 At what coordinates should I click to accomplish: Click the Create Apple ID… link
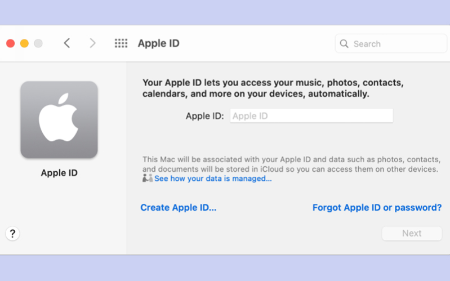(x=178, y=208)
